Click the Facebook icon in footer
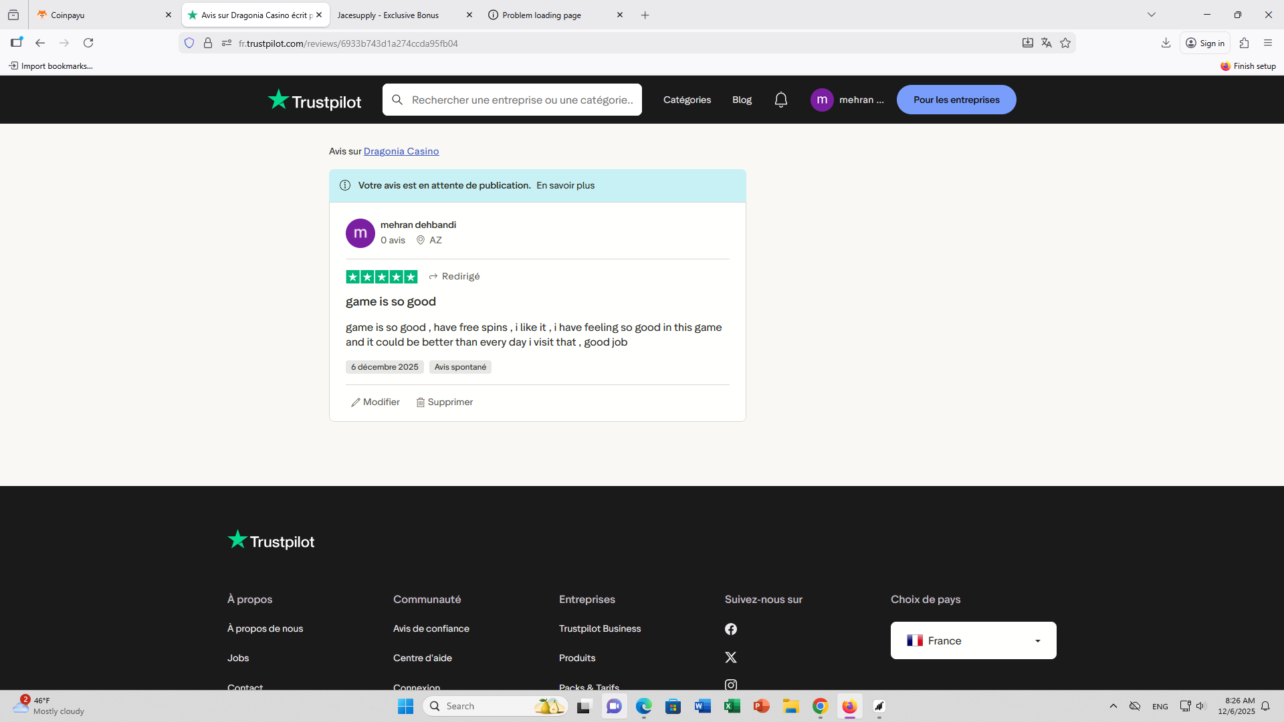 pyautogui.click(x=731, y=629)
